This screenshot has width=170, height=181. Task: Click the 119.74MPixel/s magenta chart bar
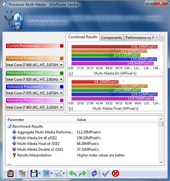pos(113,99)
